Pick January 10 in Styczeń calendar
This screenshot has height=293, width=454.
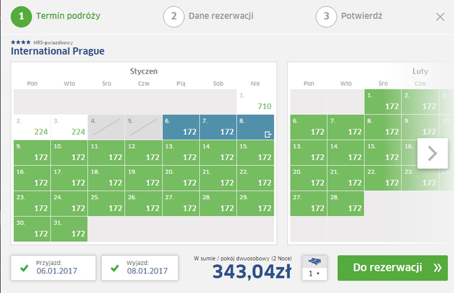[x=69, y=152]
